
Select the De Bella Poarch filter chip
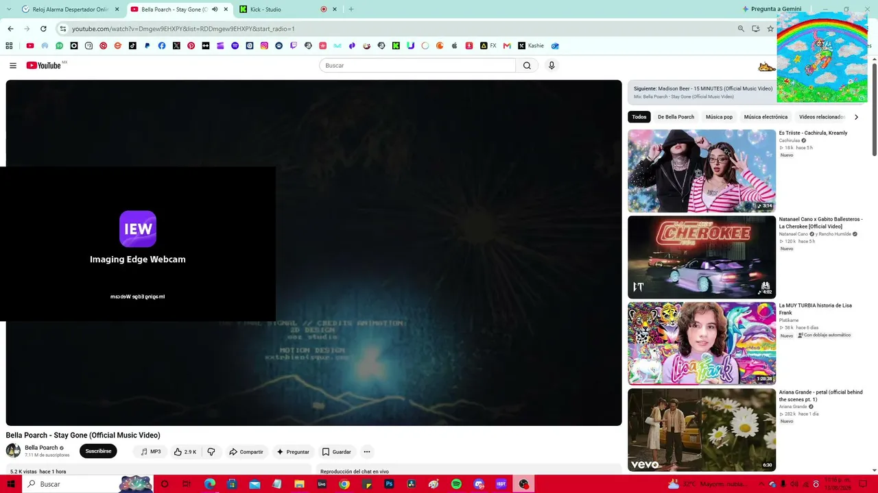pyautogui.click(x=676, y=117)
